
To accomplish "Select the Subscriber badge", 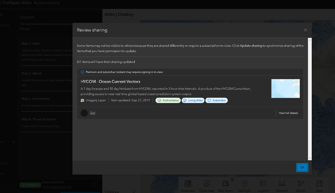I will [217, 100].
